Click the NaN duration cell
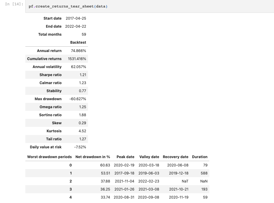This screenshot has width=274, height=203. pyautogui.click(x=204, y=181)
